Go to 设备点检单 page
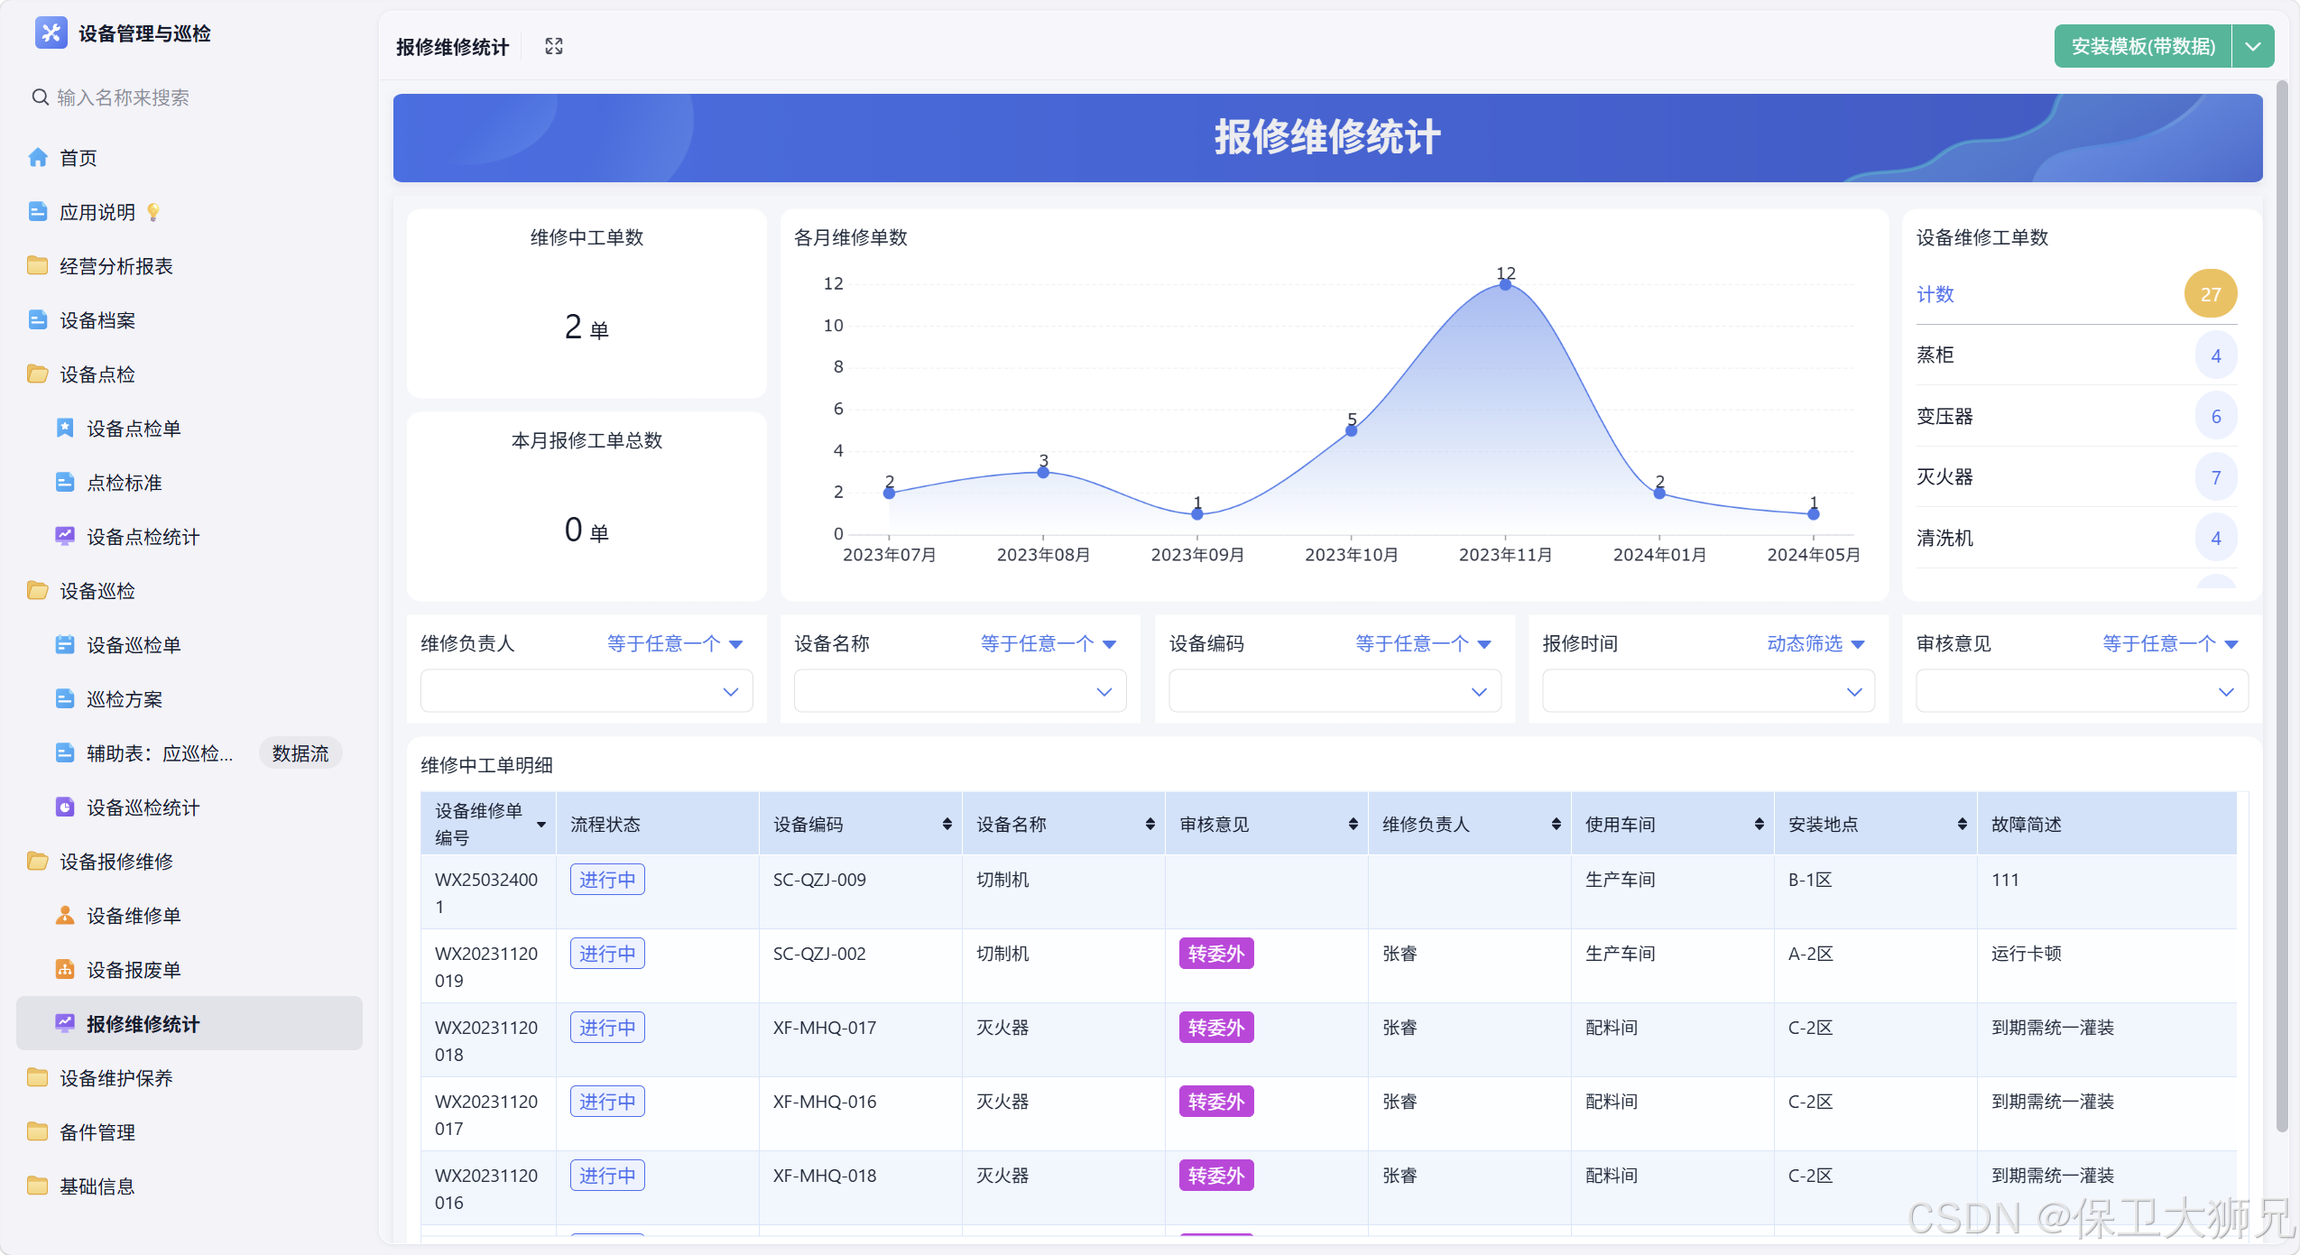This screenshot has height=1255, width=2300. (189, 429)
